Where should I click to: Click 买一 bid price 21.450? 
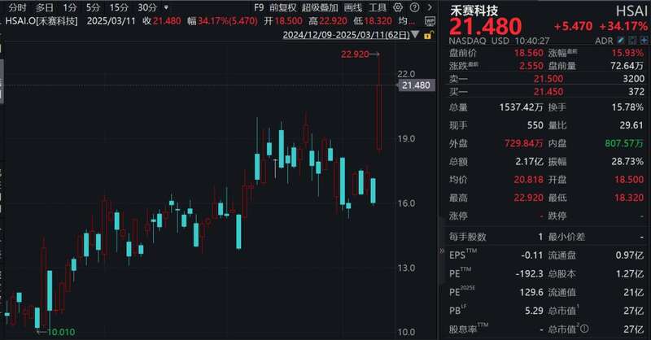pyautogui.click(x=548, y=91)
